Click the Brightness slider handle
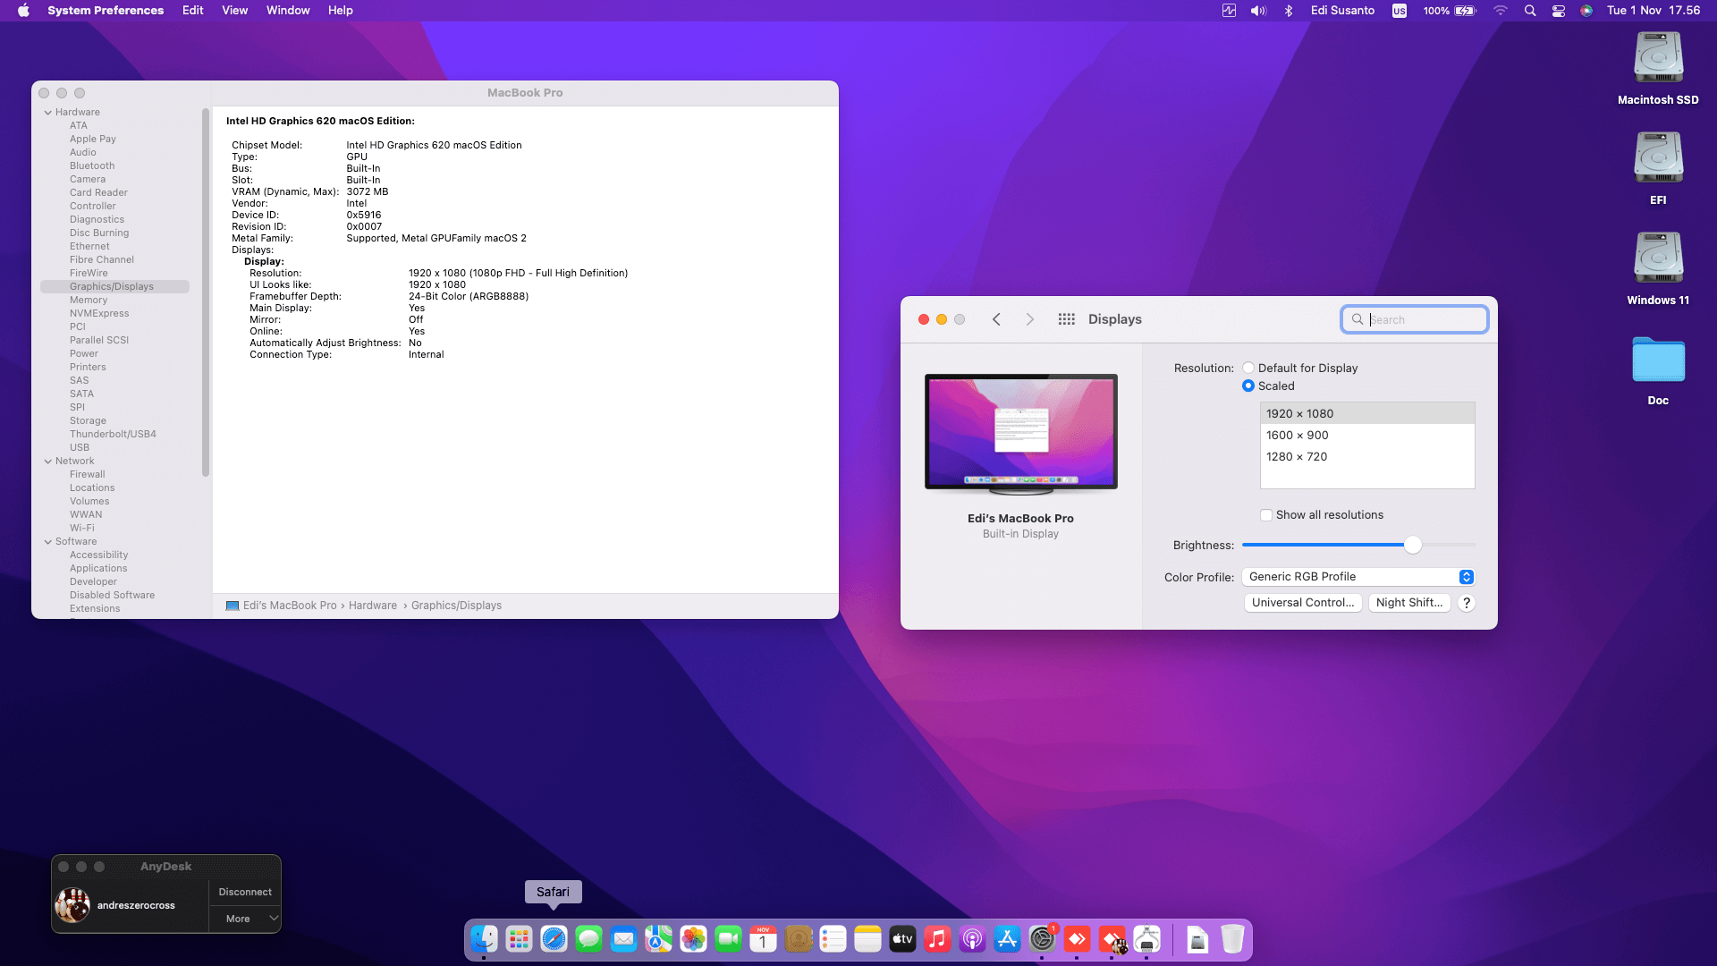 (x=1412, y=545)
